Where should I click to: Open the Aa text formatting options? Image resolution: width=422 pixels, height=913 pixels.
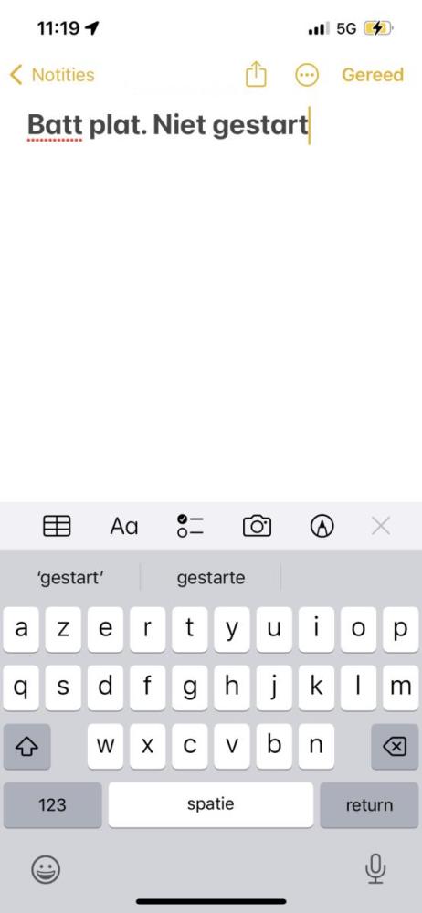click(x=124, y=526)
